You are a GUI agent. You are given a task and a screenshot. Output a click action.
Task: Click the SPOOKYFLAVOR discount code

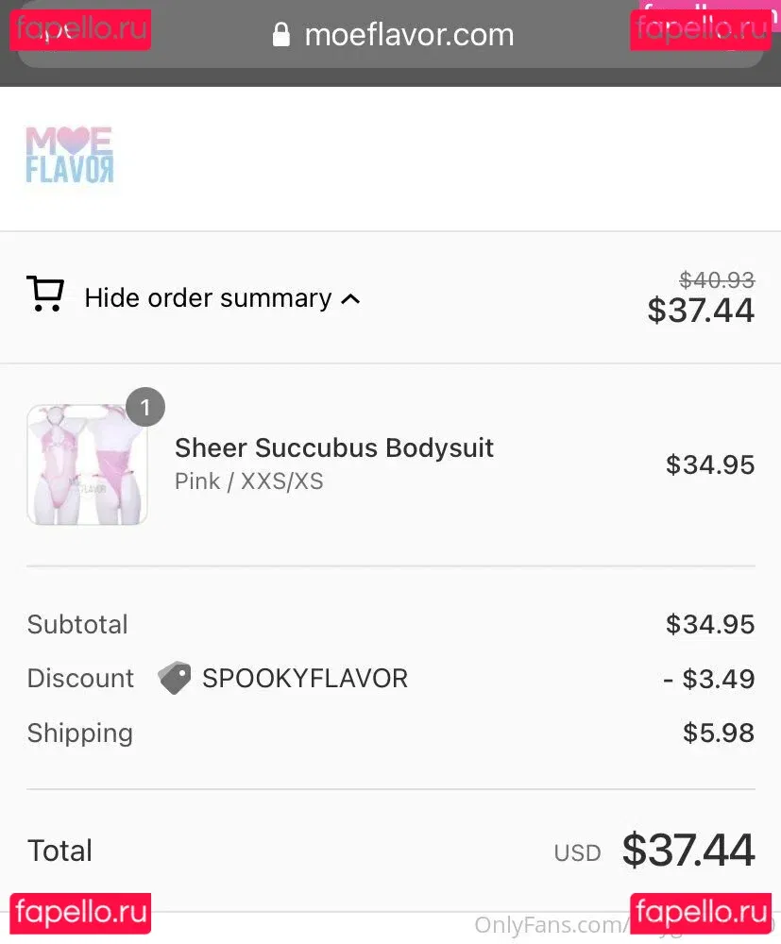coord(304,678)
